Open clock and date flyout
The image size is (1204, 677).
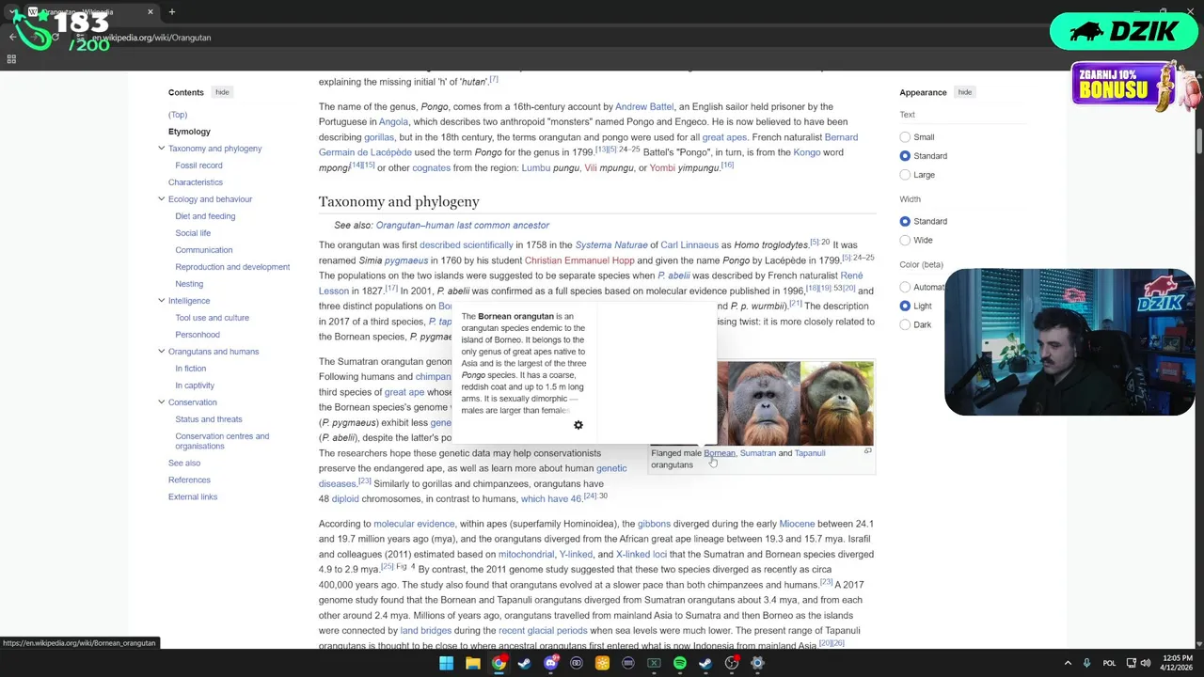tap(1178, 663)
